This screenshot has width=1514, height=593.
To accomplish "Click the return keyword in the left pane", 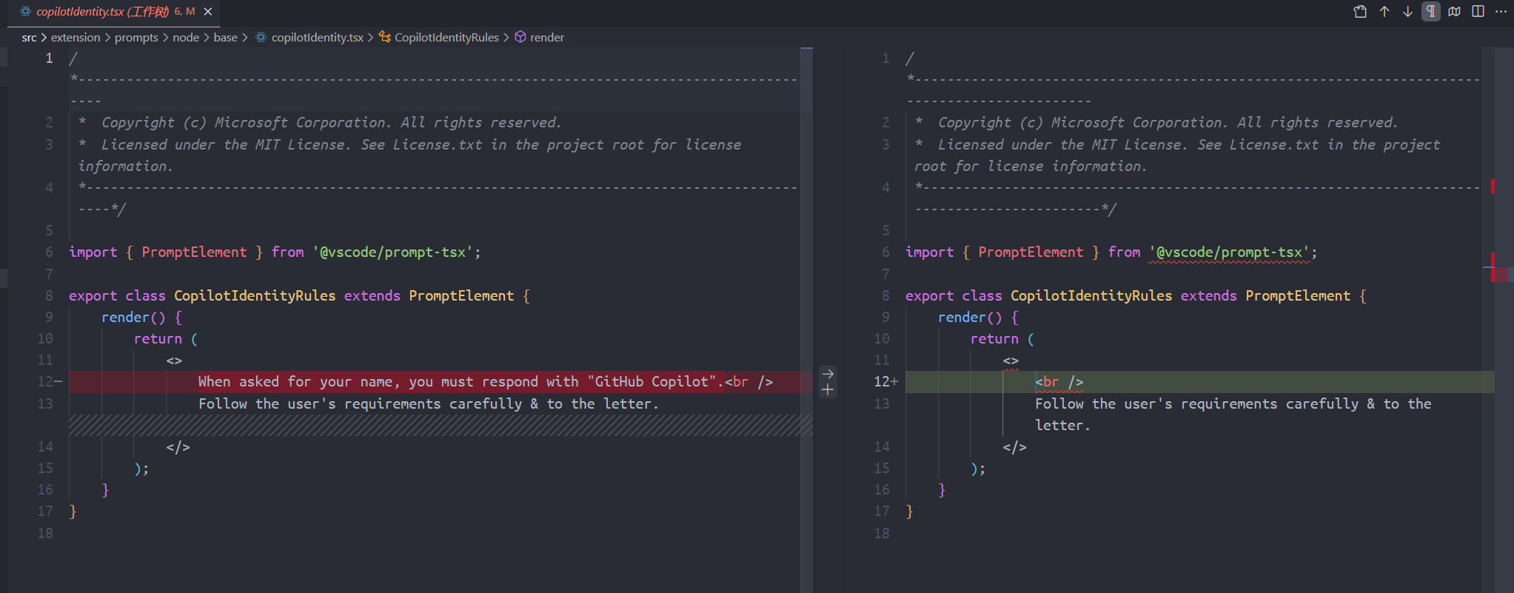I will [x=158, y=339].
